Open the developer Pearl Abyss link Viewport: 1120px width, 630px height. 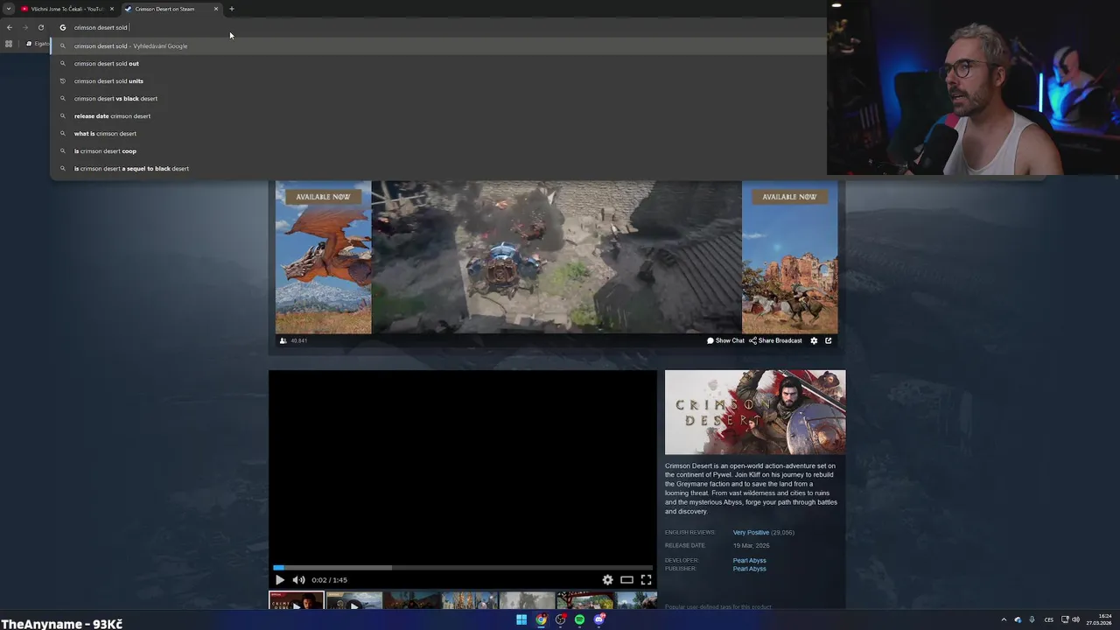[x=749, y=560]
